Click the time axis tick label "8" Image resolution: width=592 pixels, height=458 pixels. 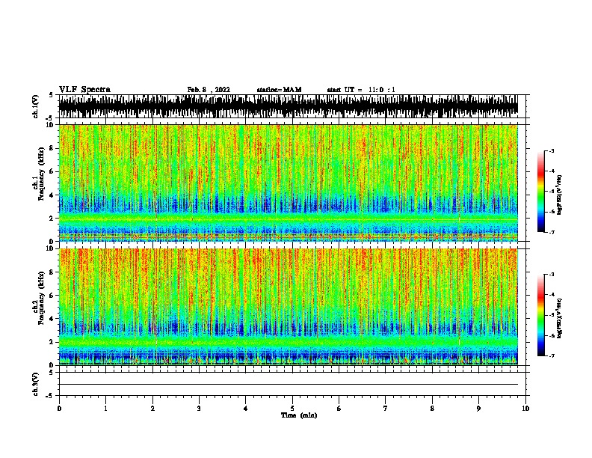pos(432,409)
